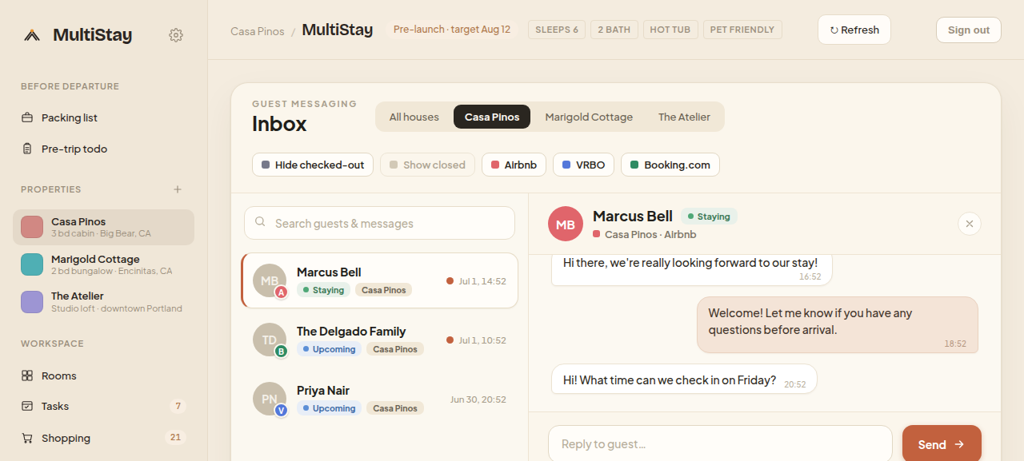1024x461 pixels.
Task: Click the Booking B badge on Delgado avatar
Action: [x=281, y=352]
